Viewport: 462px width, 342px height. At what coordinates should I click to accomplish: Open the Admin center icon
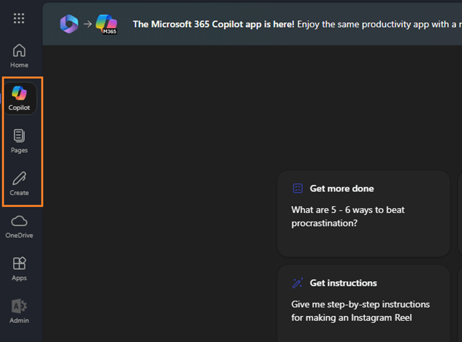coord(19,311)
